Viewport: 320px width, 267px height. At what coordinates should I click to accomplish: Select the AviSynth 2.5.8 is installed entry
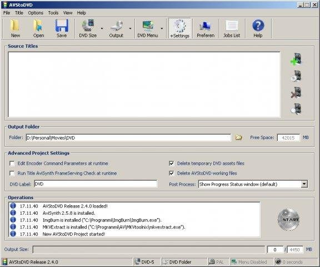pyautogui.click(x=134, y=213)
